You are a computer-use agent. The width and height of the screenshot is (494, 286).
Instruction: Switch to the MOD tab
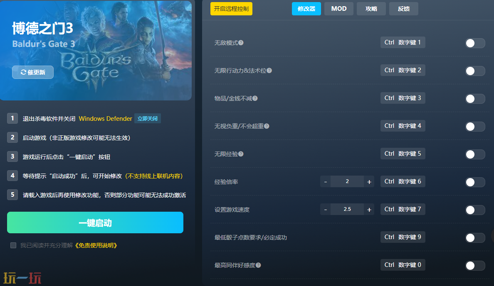coord(338,9)
